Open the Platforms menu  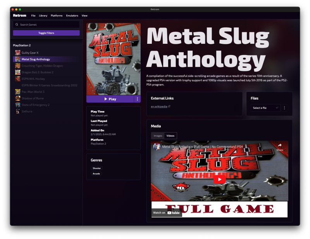coord(57,15)
